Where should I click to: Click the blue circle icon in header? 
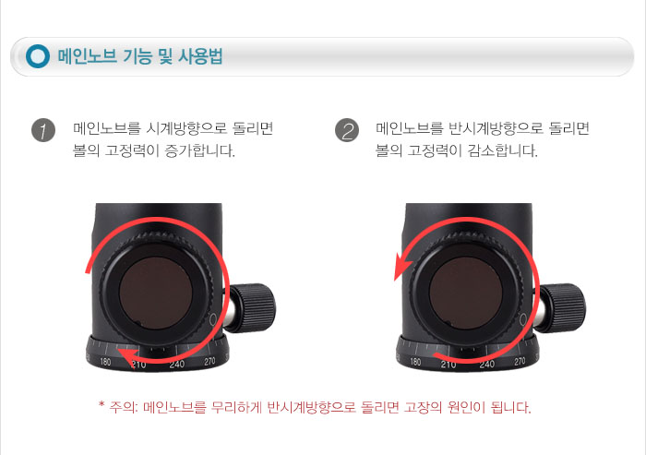click(38, 56)
